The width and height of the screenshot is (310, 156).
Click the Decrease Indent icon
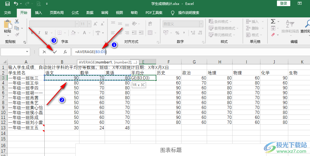(x=134, y=33)
